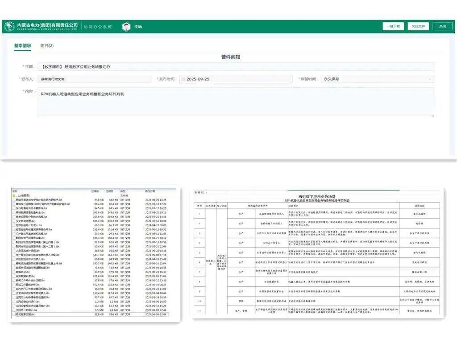Click the Inner Mongolia Power company logo
The height and width of the screenshot is (342, 457).
(x=9, y=26)
